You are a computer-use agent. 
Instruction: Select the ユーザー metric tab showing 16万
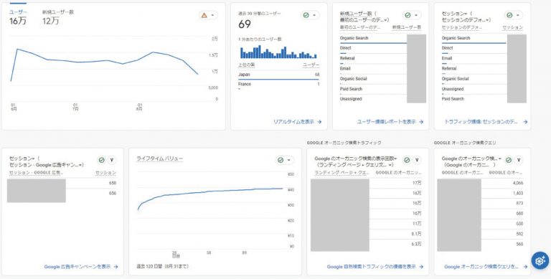pyautogui.click(x=18, y=17)
